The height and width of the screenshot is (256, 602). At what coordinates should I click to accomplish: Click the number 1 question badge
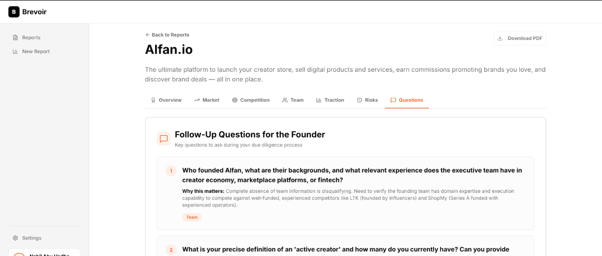pos(171,171)
